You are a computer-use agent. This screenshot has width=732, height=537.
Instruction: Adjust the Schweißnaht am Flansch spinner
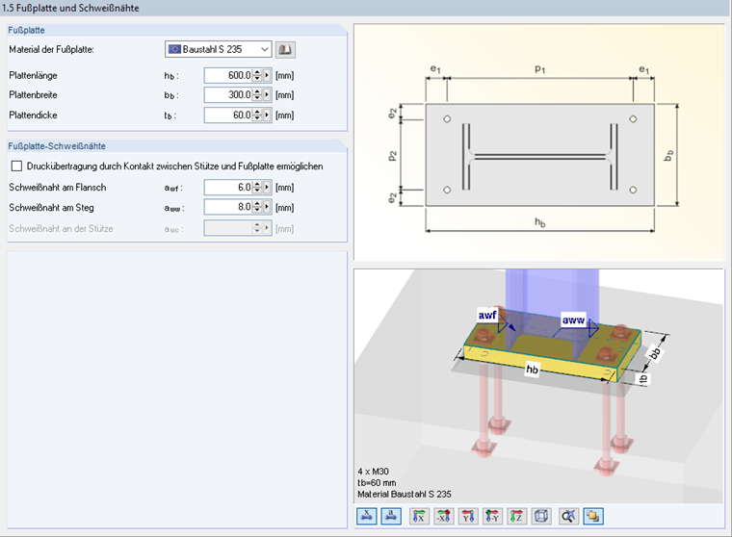tap(257, 188)
